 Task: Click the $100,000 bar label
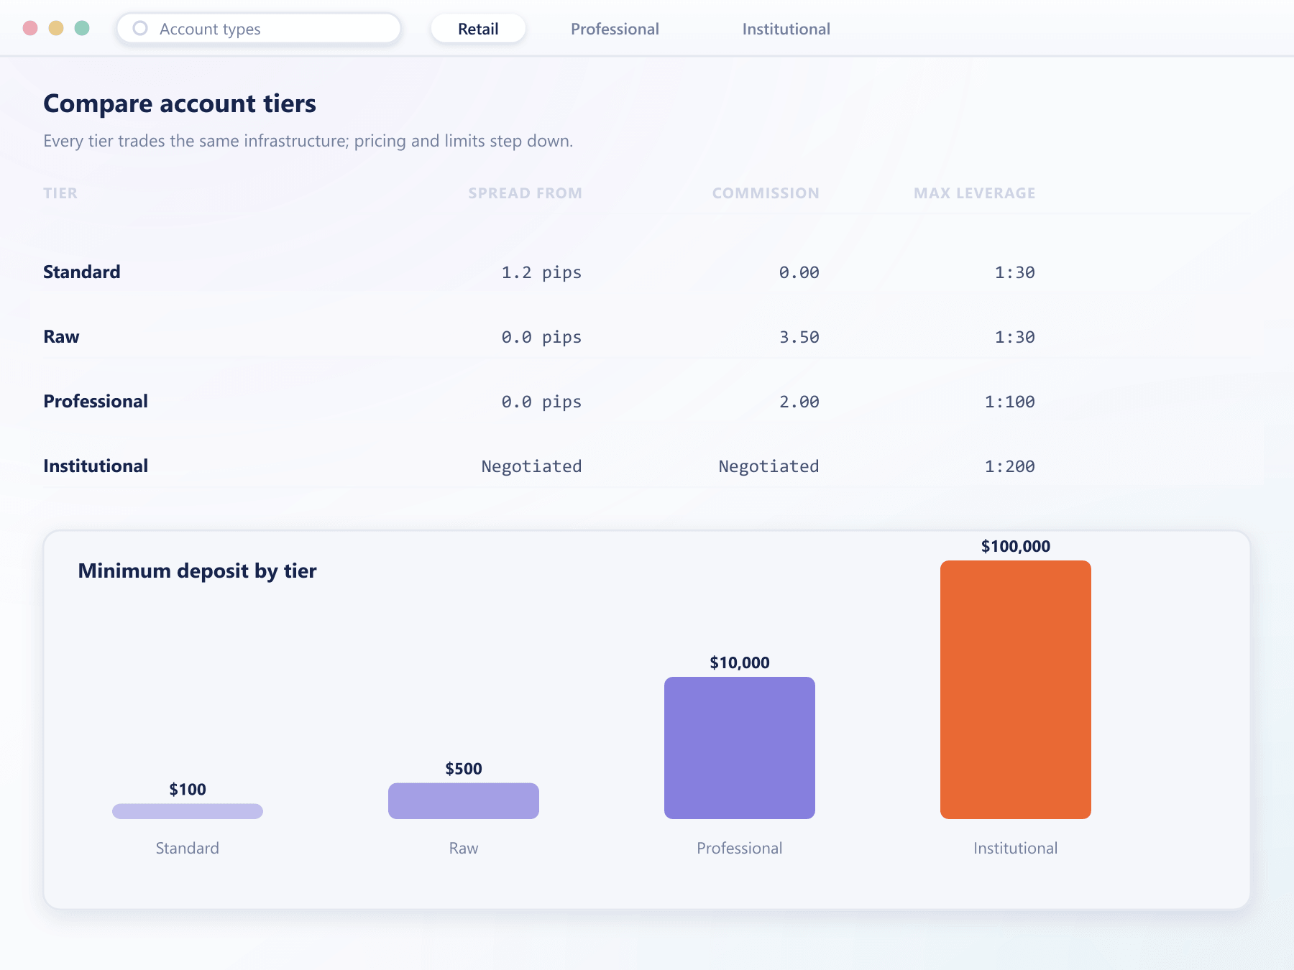pyautogui.click(x=1016, y=546)
